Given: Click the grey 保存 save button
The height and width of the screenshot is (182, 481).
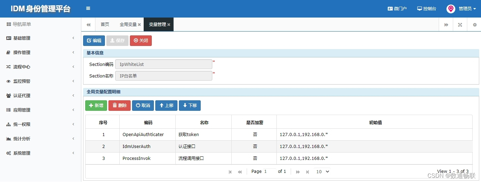Looking at the screenshot, I should tap(117, 41).
